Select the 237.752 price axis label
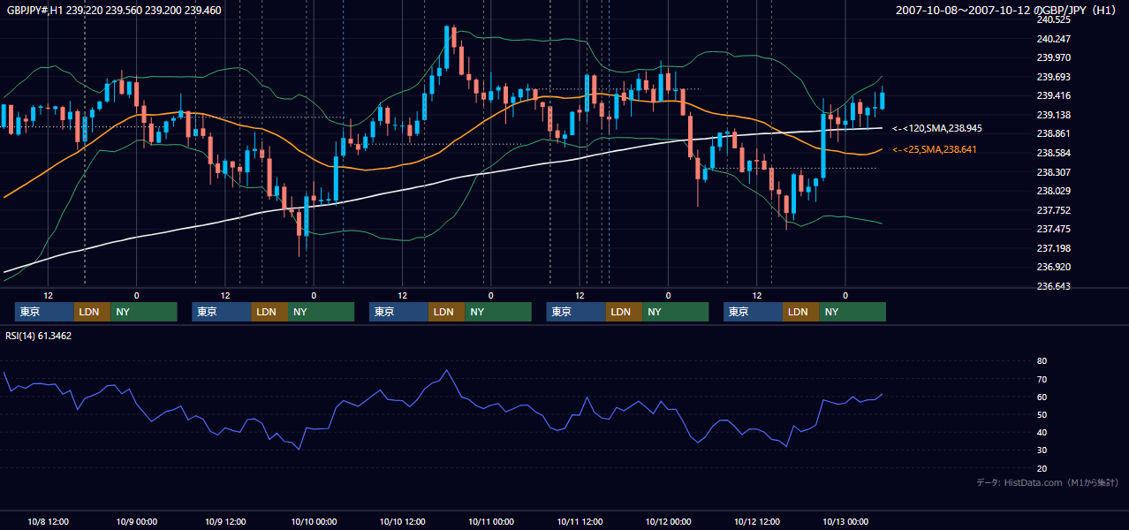Image resolution: width=1129 pixels, height=530 pixels. pos(1053,210)
